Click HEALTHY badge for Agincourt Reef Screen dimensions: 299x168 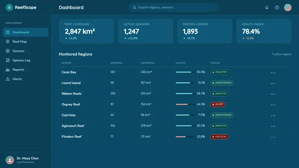[x=219, y=126]
